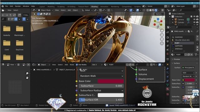Open the Edit menu

[12, 6]
